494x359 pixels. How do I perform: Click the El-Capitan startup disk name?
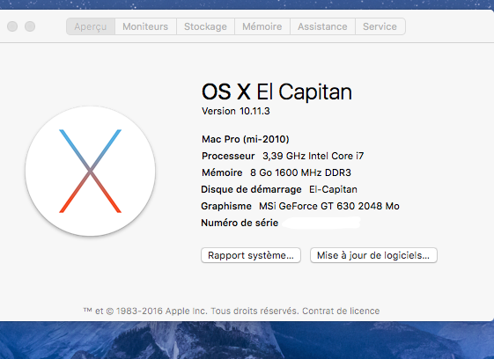[x=333, y=189]
